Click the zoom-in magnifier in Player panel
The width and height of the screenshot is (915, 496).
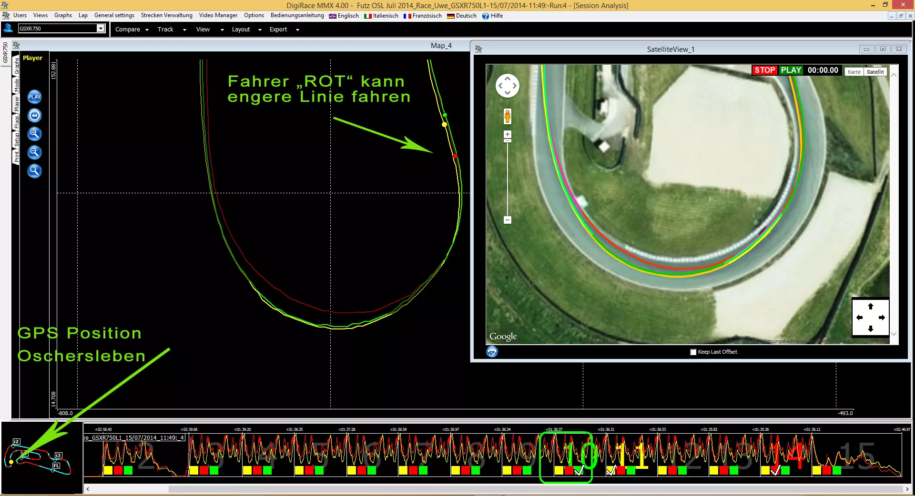click(x=34, y=134)
